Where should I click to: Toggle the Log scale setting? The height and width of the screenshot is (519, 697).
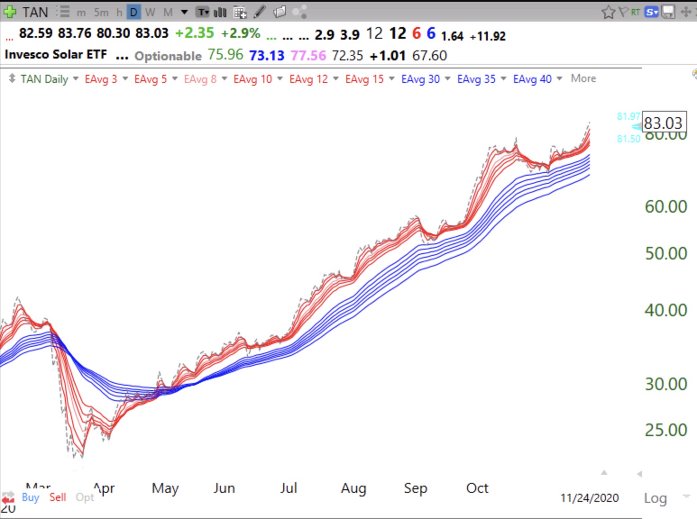(655, 498)
